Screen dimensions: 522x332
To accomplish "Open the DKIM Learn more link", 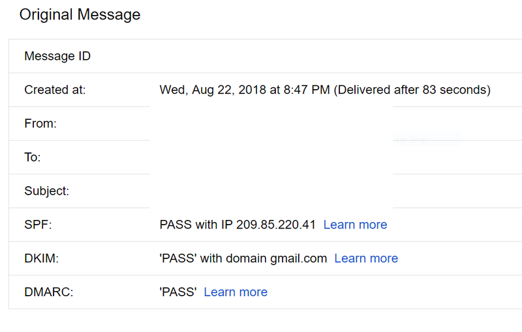I will coord(366,258).
